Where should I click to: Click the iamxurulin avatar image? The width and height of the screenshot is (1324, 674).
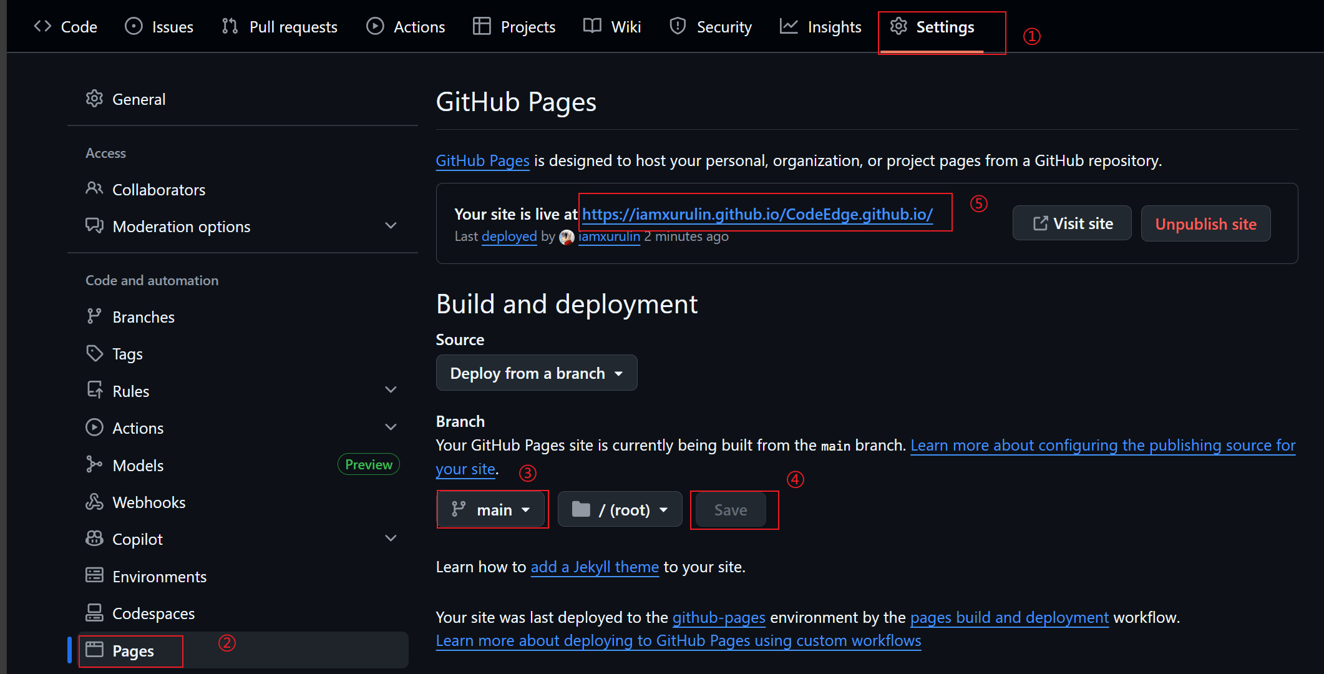coord(567,237)
